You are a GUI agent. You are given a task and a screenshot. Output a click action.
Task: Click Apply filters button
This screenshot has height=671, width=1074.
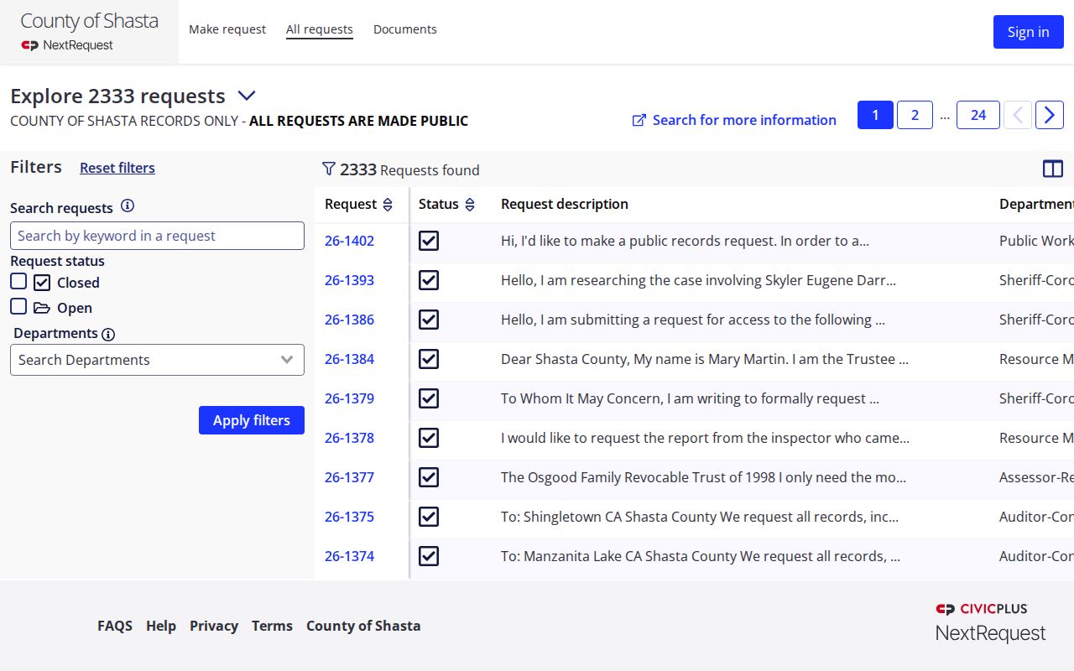click(x=252, y=420)
